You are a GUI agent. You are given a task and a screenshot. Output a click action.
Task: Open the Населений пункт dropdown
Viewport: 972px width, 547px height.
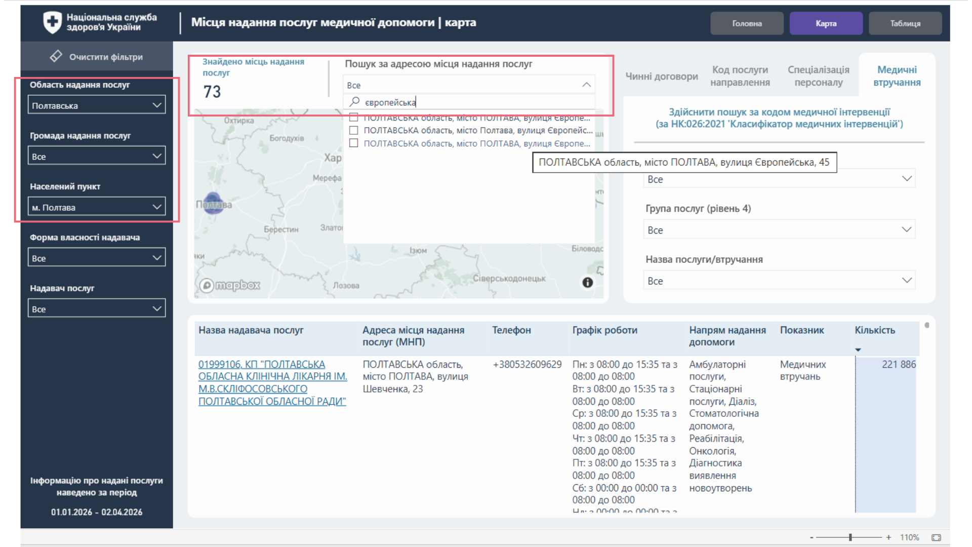coord(97,207)
